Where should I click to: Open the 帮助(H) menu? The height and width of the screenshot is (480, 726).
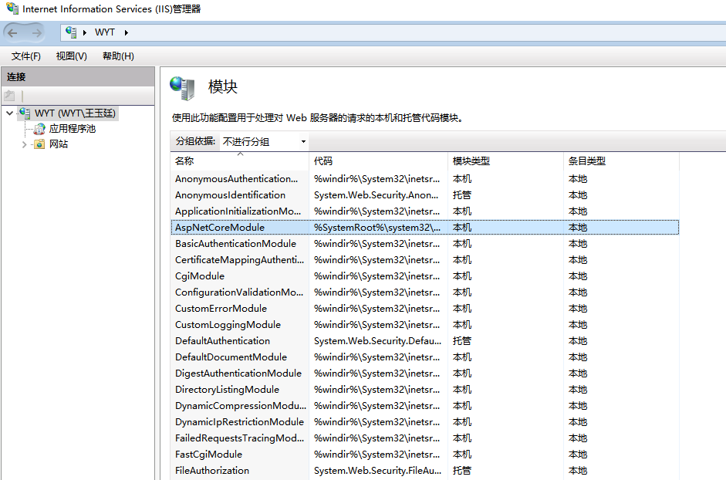coord(118,56)
